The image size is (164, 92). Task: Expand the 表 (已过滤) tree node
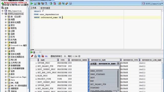pyautogui.click(x=6, y=16)
